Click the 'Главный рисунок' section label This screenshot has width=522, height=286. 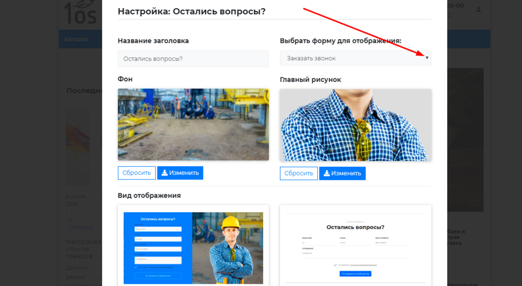coord(311,80)
